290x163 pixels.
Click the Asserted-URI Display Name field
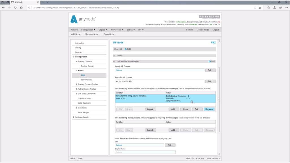click(145, 152)
